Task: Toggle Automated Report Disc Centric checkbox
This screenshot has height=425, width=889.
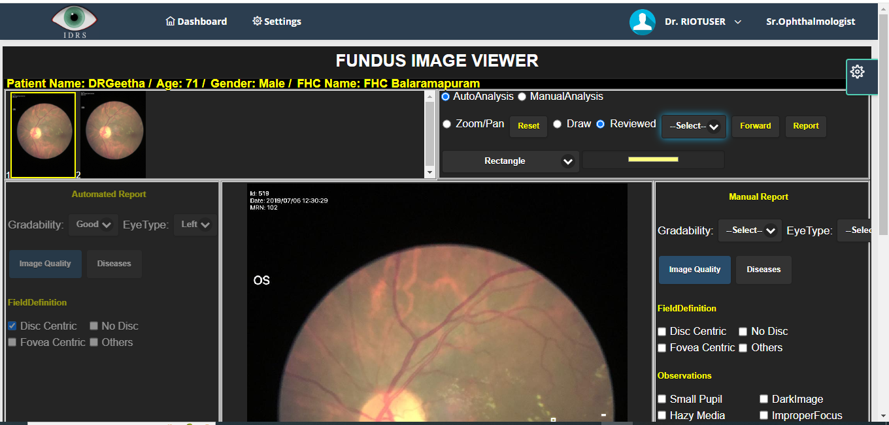Action: [12, 326]
